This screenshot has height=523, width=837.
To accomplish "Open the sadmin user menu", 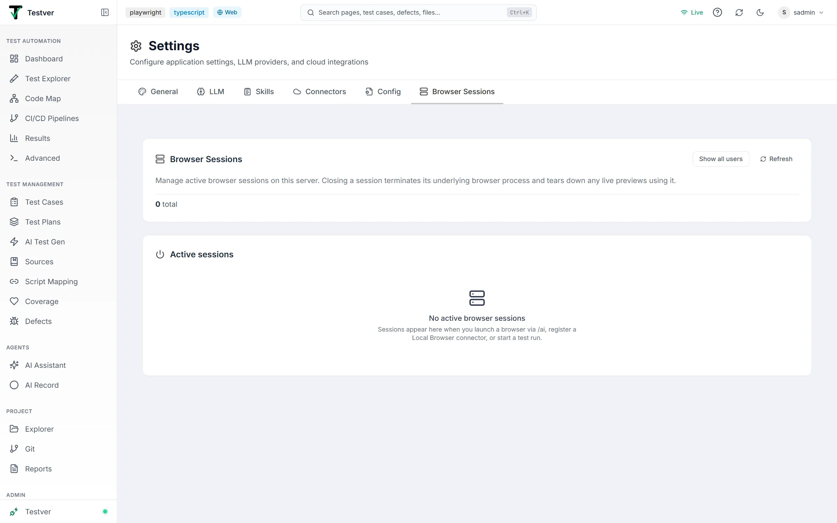I will (801, 13).
